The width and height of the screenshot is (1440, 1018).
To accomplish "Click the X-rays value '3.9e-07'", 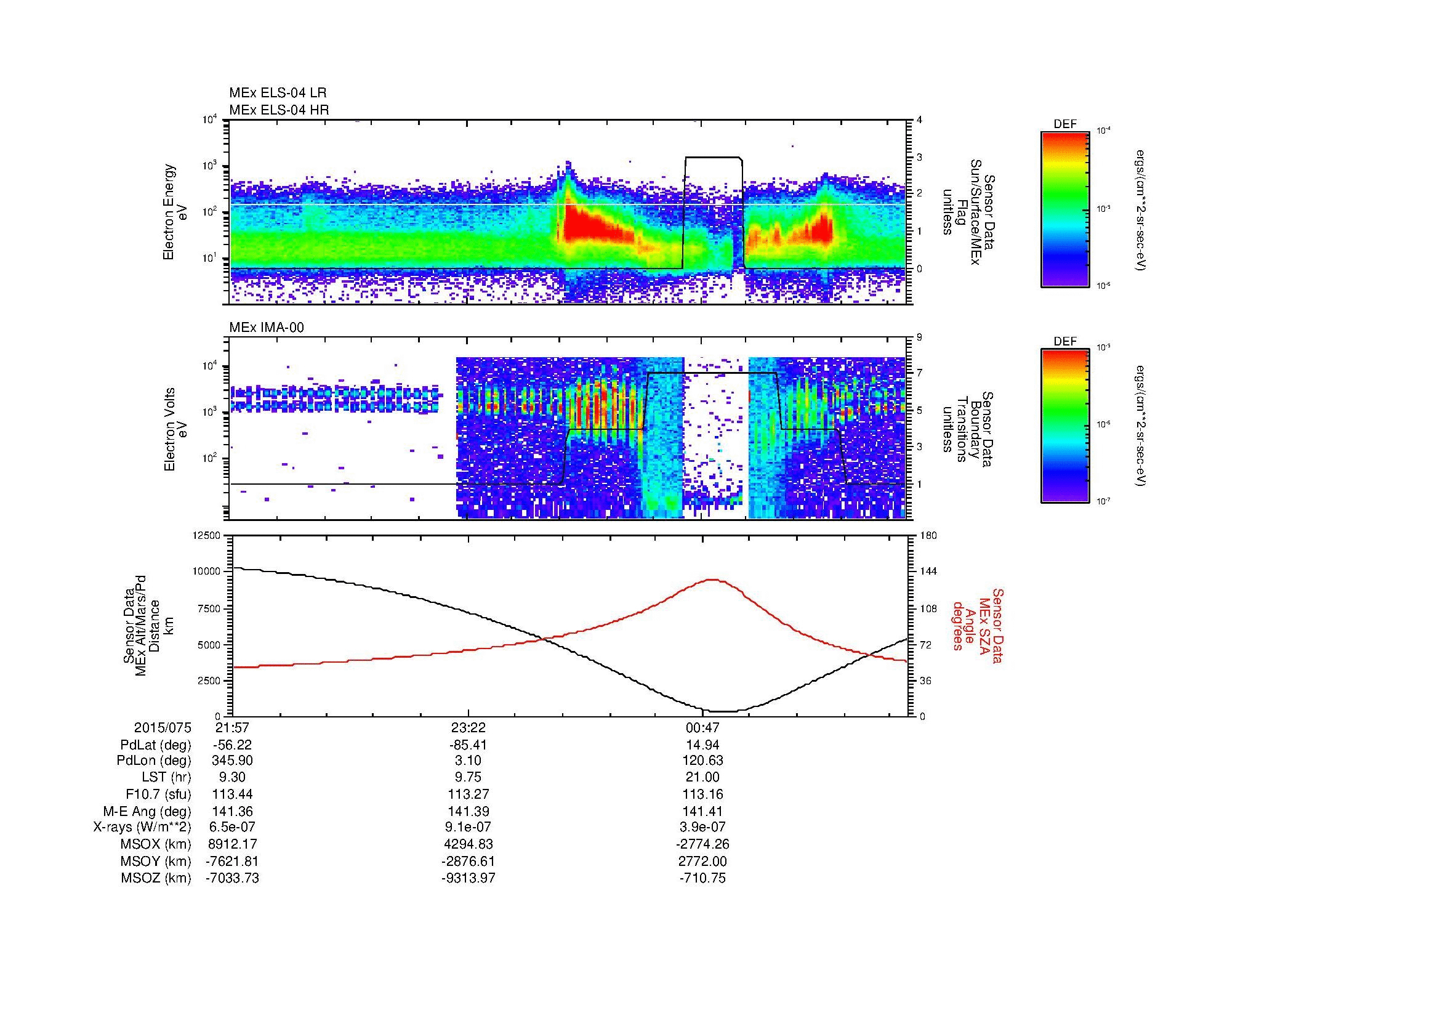I will [x=702, y=828].
